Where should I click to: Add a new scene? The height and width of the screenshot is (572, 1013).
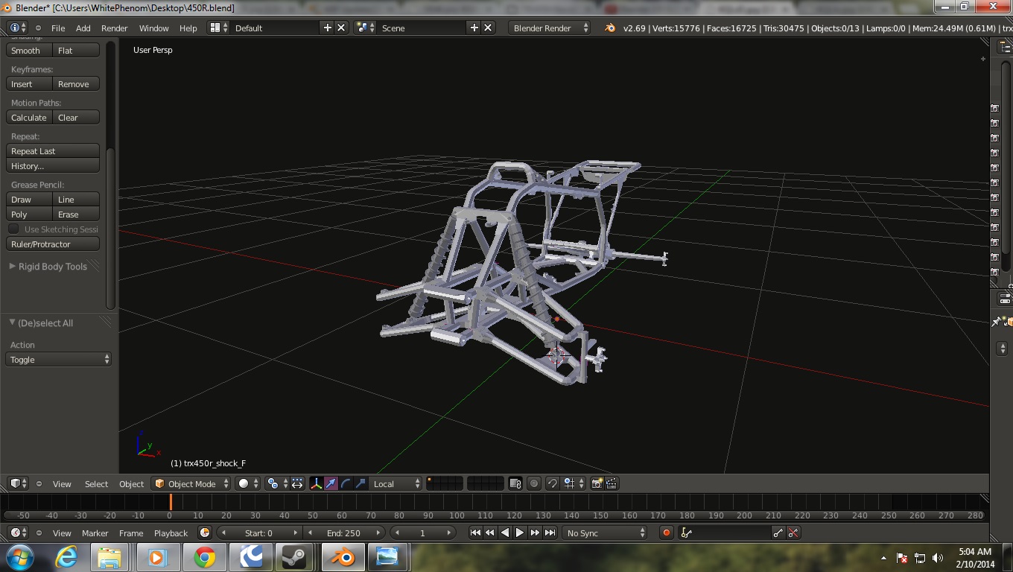point(474,28)
